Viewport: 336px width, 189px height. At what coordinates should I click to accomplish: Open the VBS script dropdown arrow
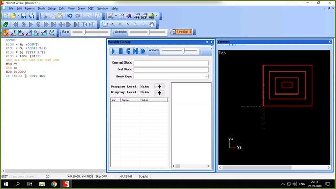(156, 16)
